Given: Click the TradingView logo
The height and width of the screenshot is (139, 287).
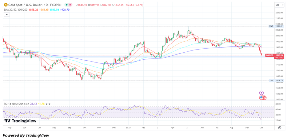Looking at the screenshot, I should point(20,121).
